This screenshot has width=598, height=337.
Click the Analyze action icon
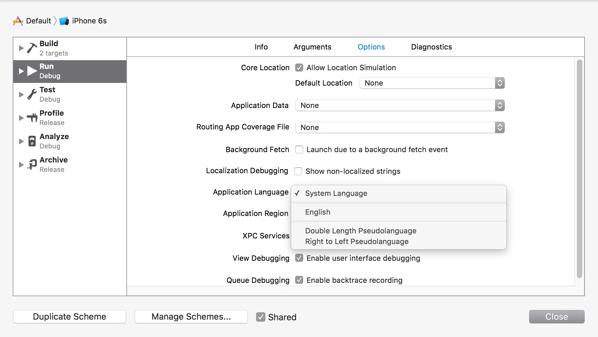tap(32, 141)
